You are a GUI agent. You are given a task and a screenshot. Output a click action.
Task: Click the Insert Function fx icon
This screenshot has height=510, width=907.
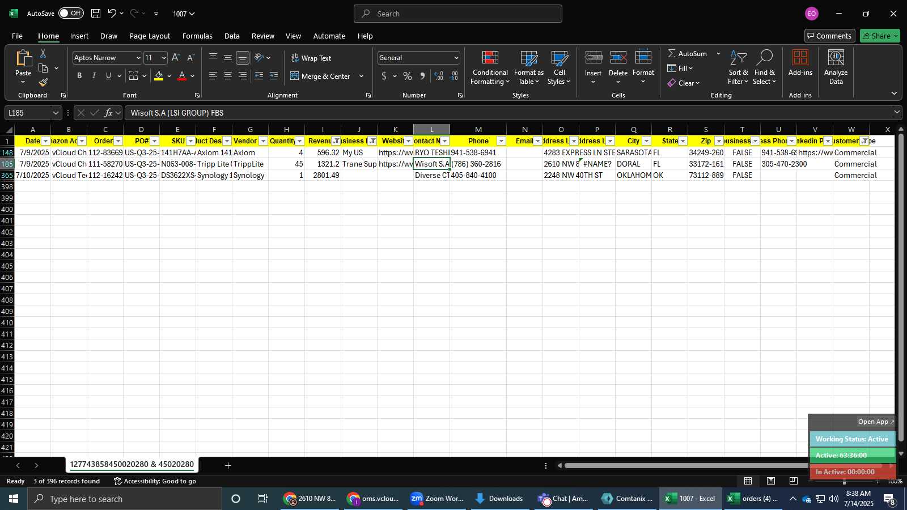tap(108, 113)
